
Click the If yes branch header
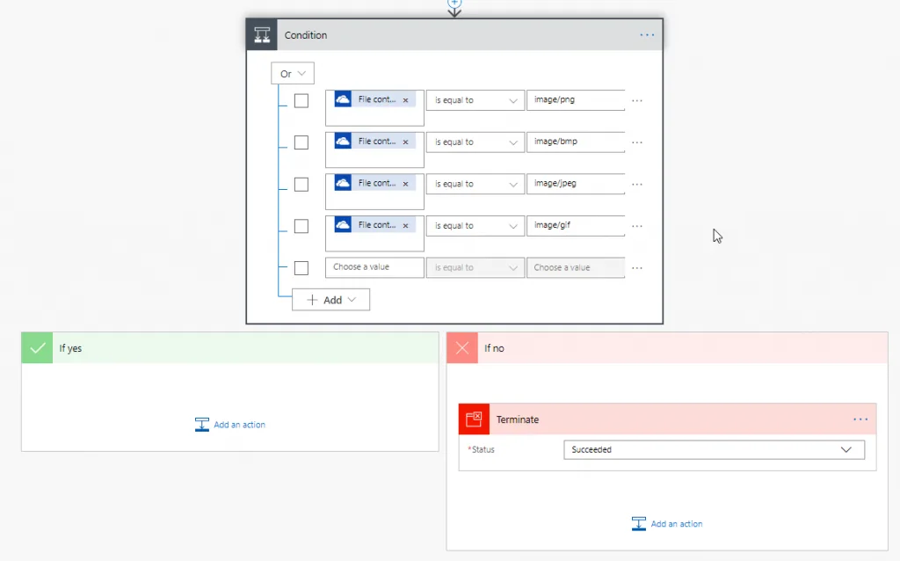point(229,348)
